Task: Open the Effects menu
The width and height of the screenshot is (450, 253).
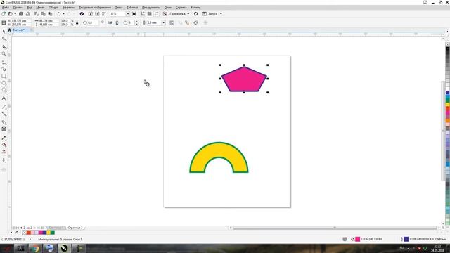Action: pos(68,8)
